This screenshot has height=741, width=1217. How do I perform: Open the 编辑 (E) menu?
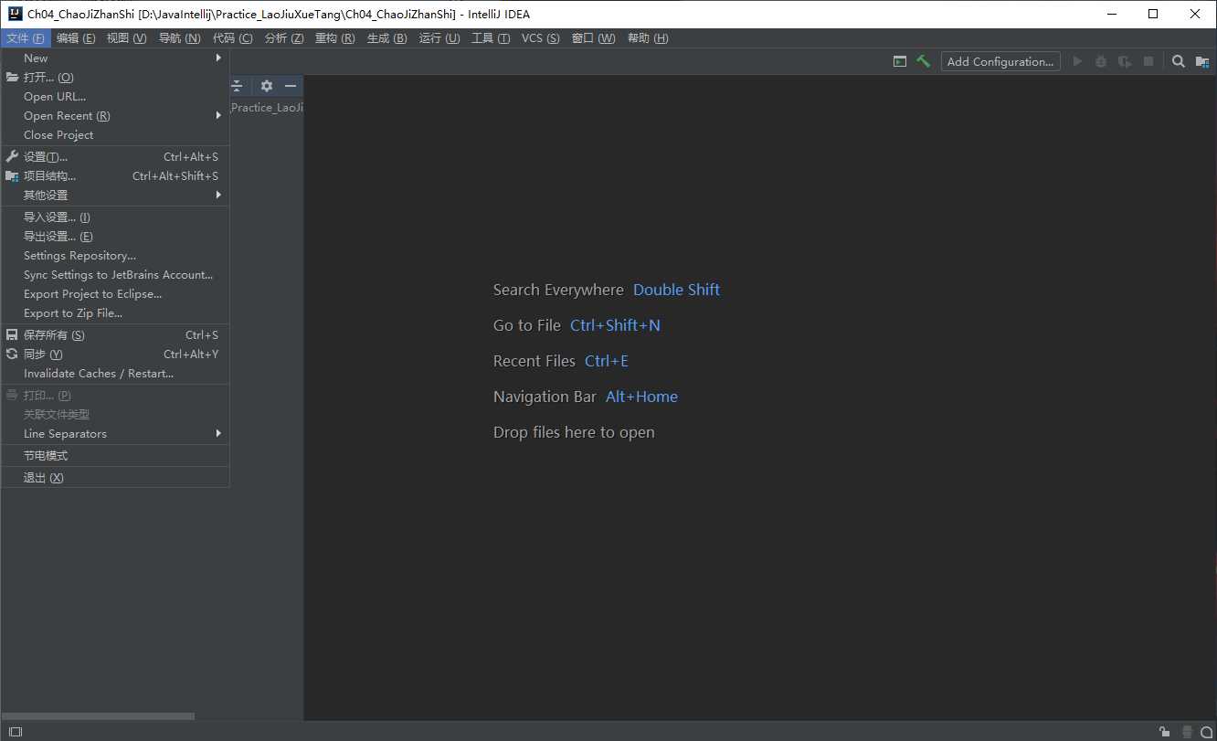76,37
